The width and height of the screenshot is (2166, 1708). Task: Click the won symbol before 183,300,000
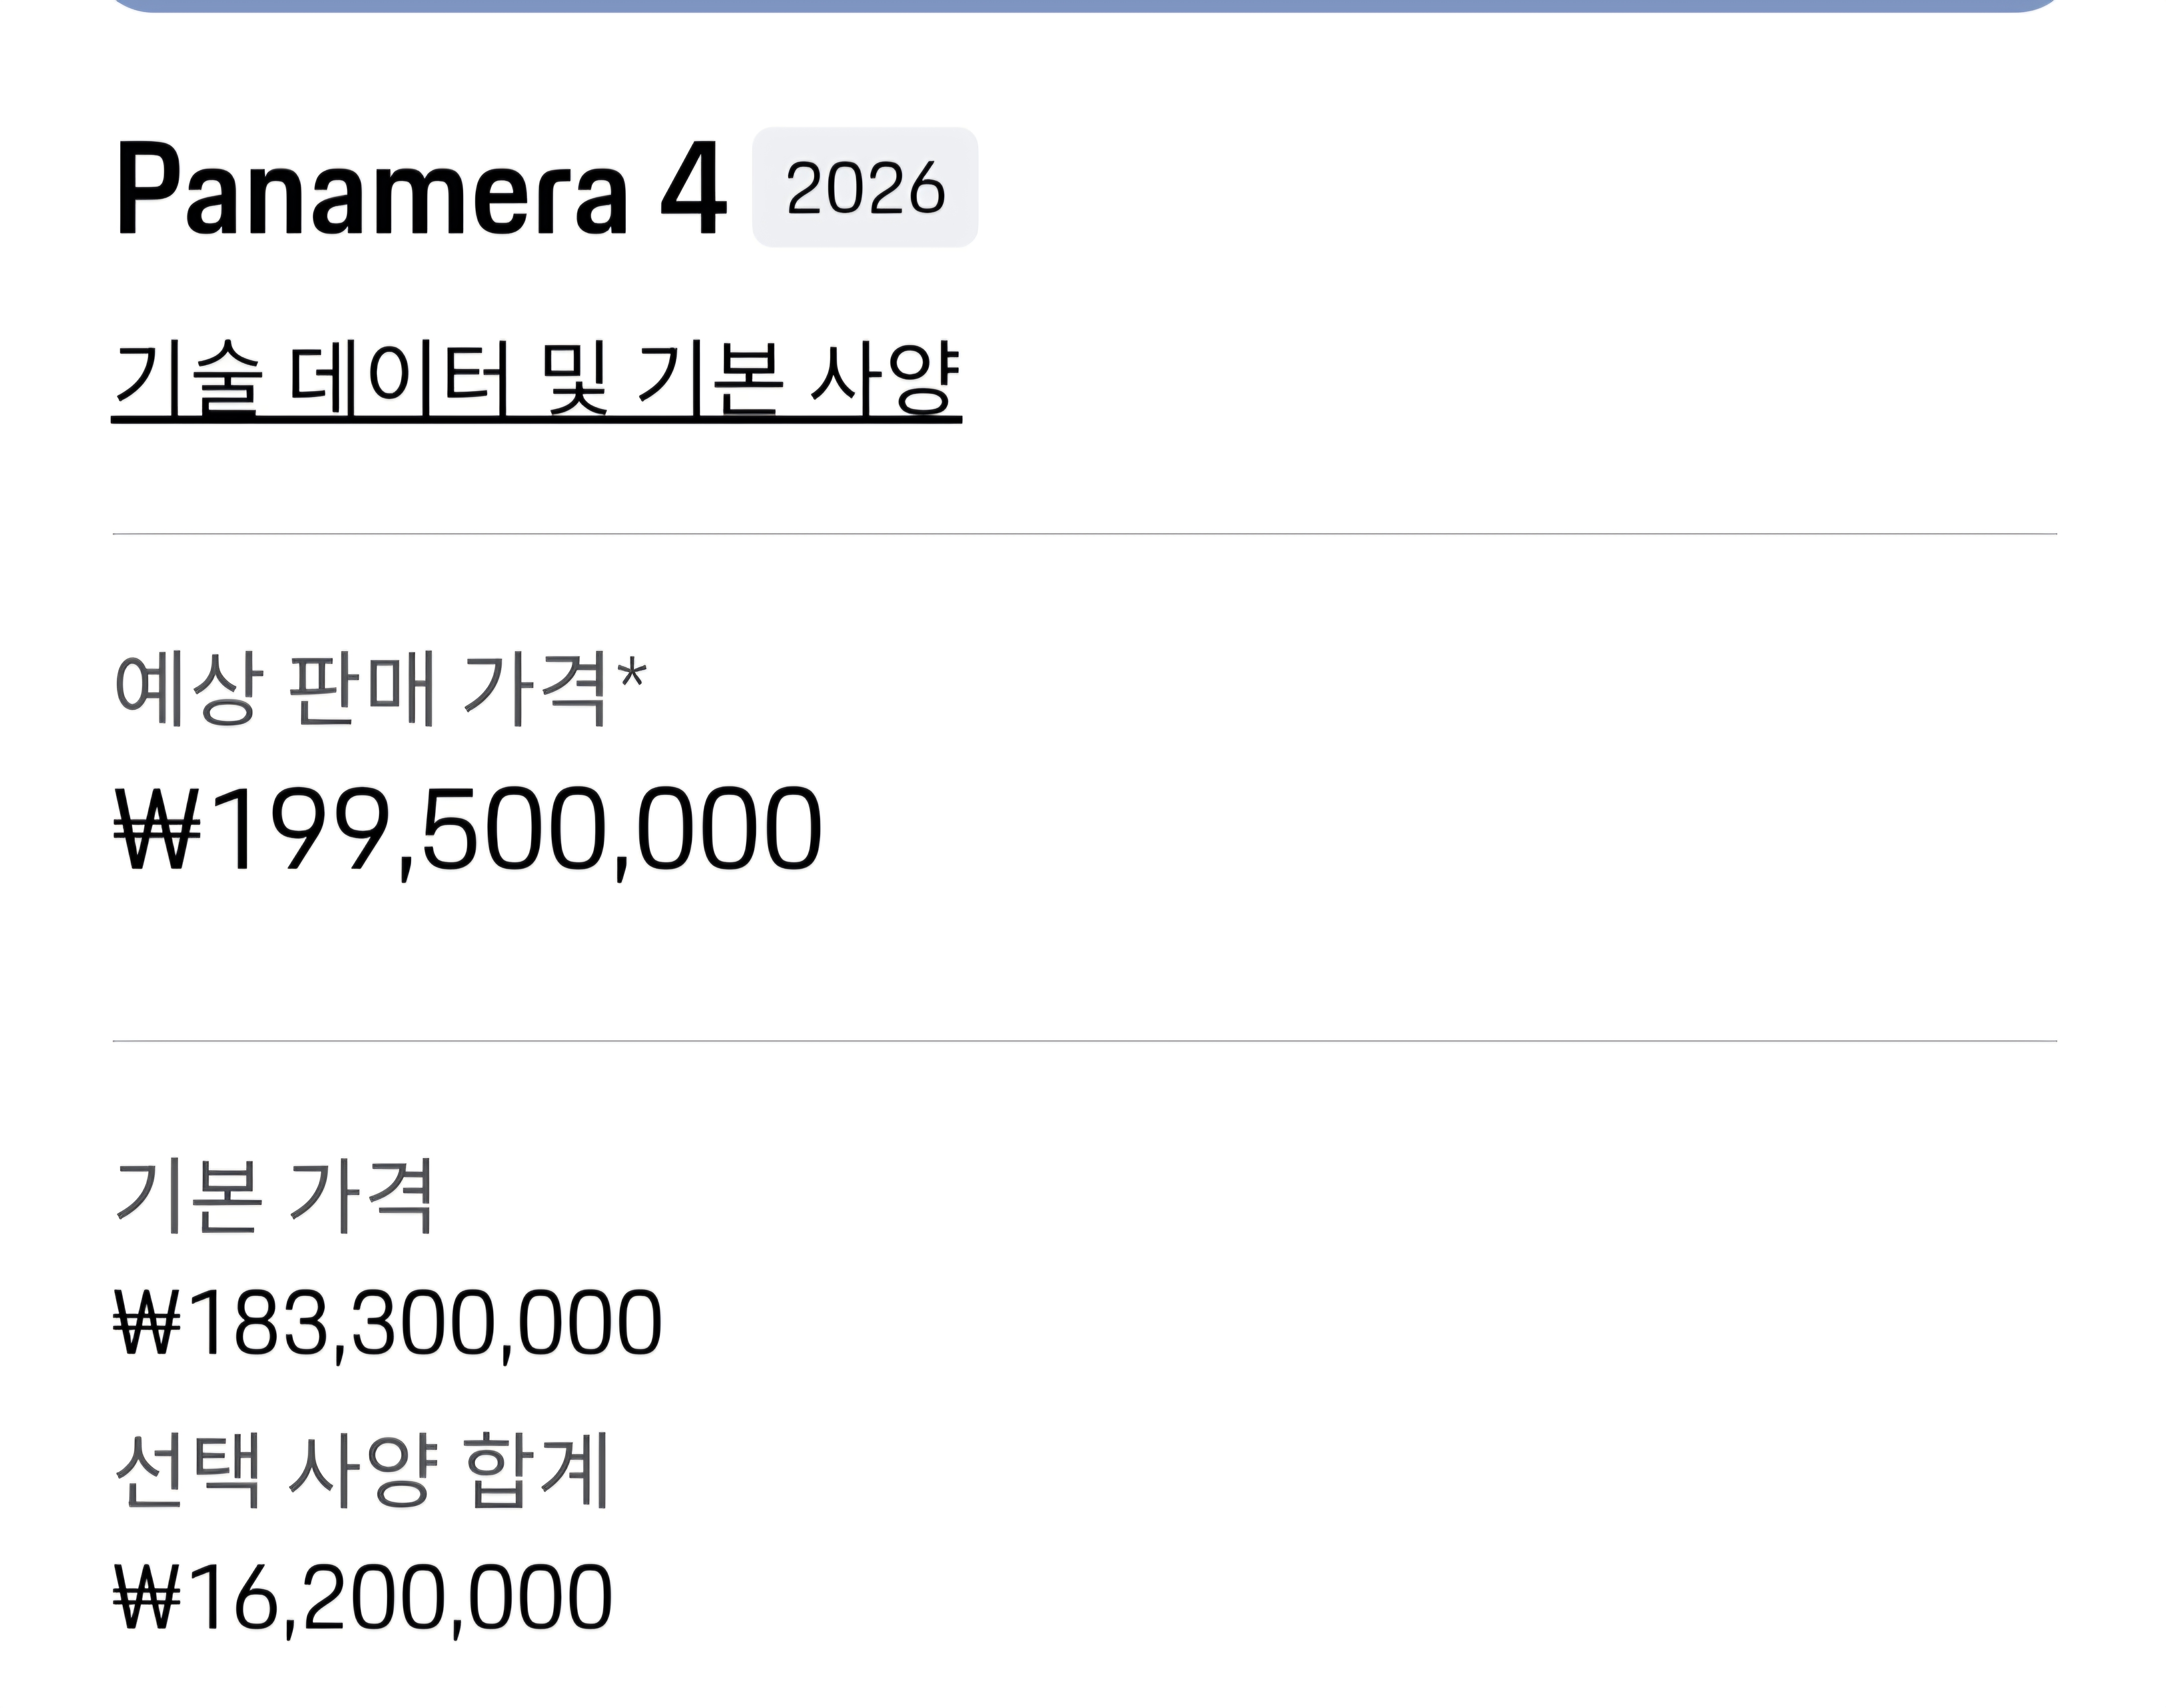(147, 1323)
